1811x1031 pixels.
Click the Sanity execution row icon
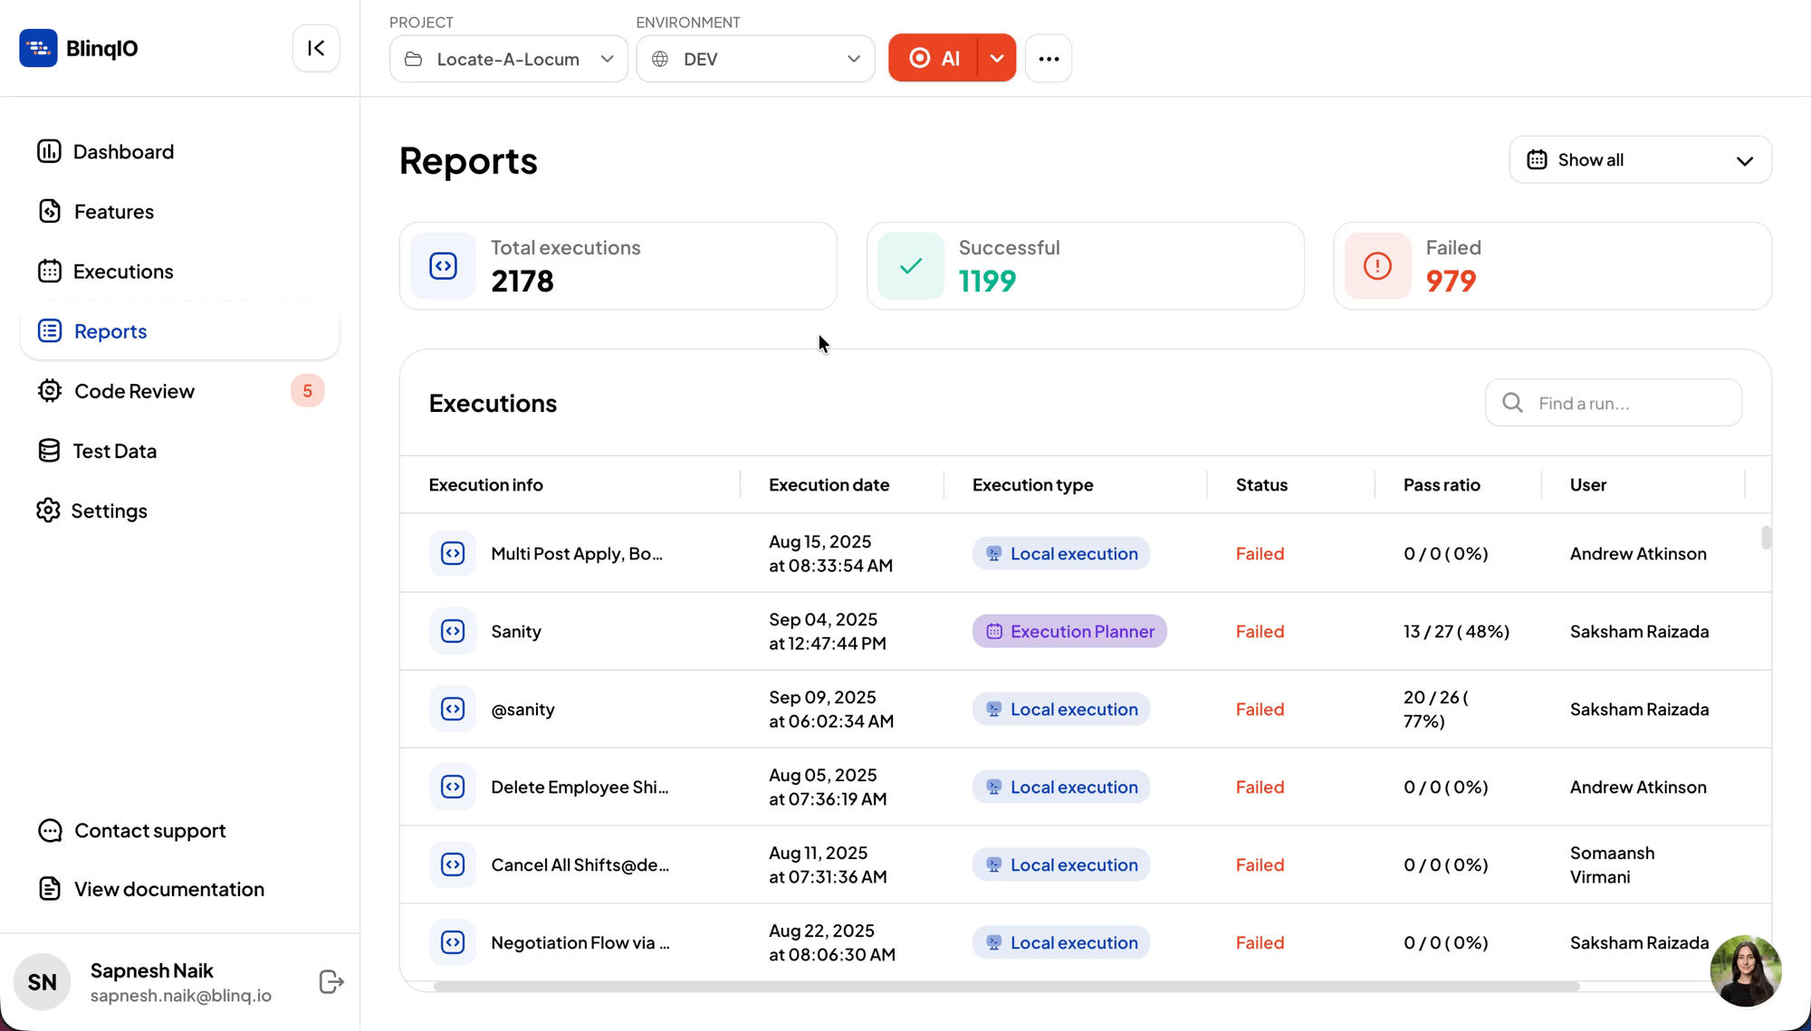coord(453,631)
